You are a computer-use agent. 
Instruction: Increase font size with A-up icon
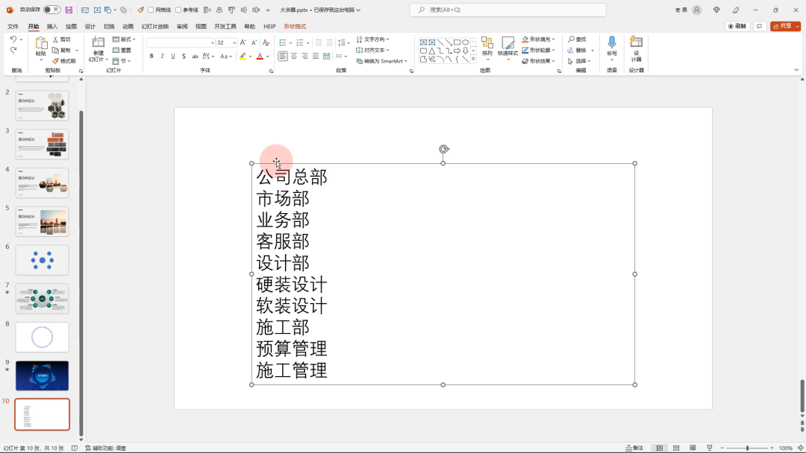click(243, 42)
